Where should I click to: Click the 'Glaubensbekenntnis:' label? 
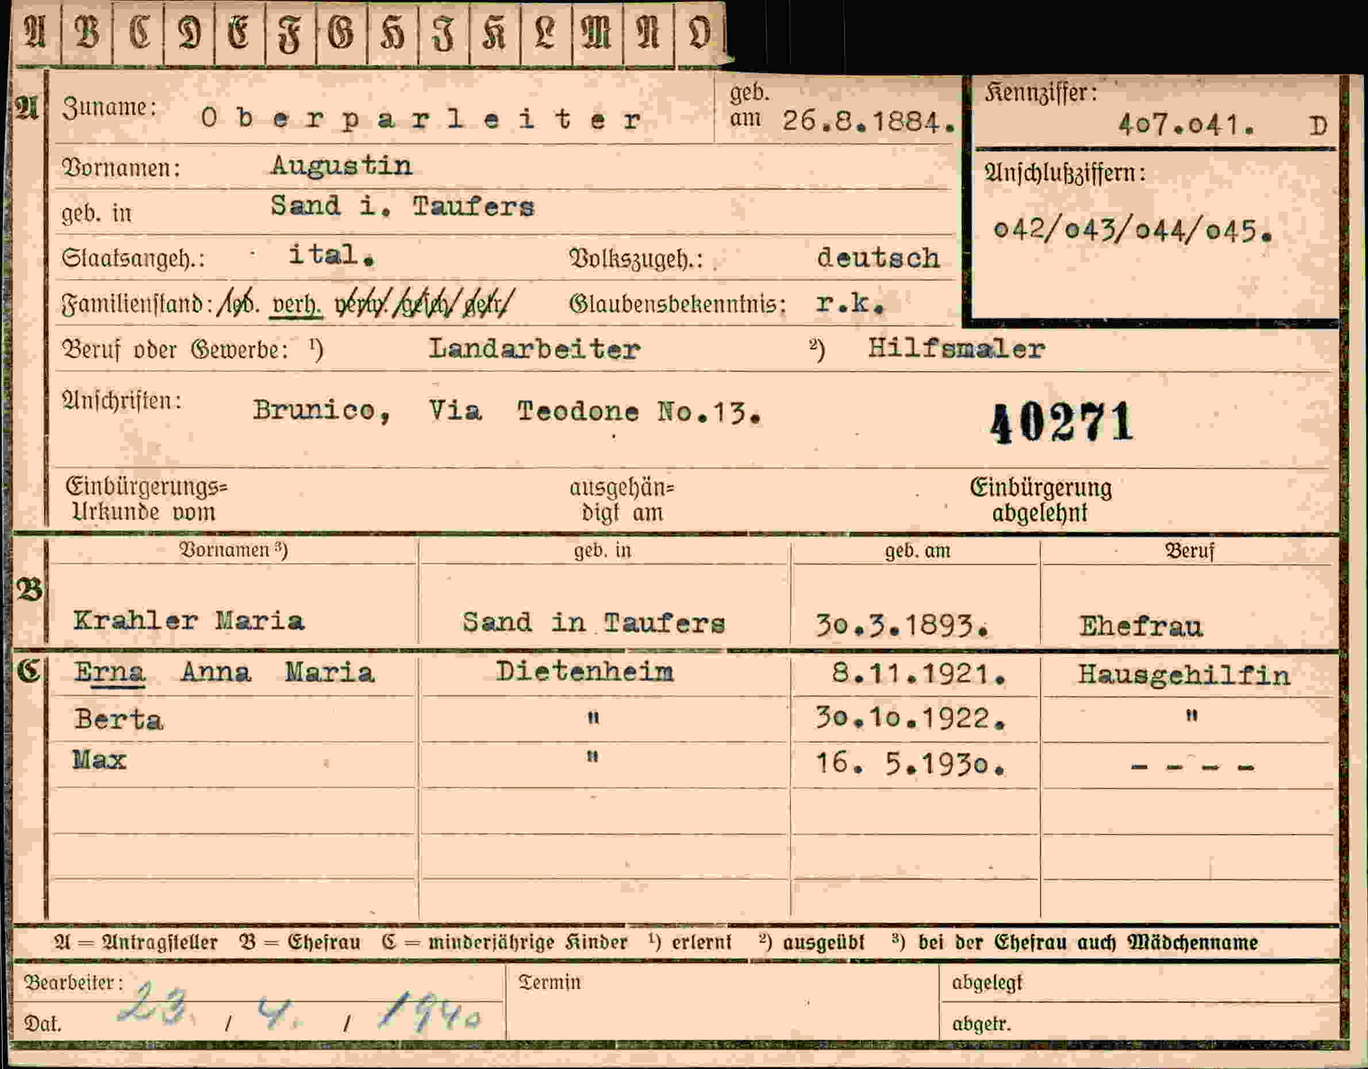677,304
